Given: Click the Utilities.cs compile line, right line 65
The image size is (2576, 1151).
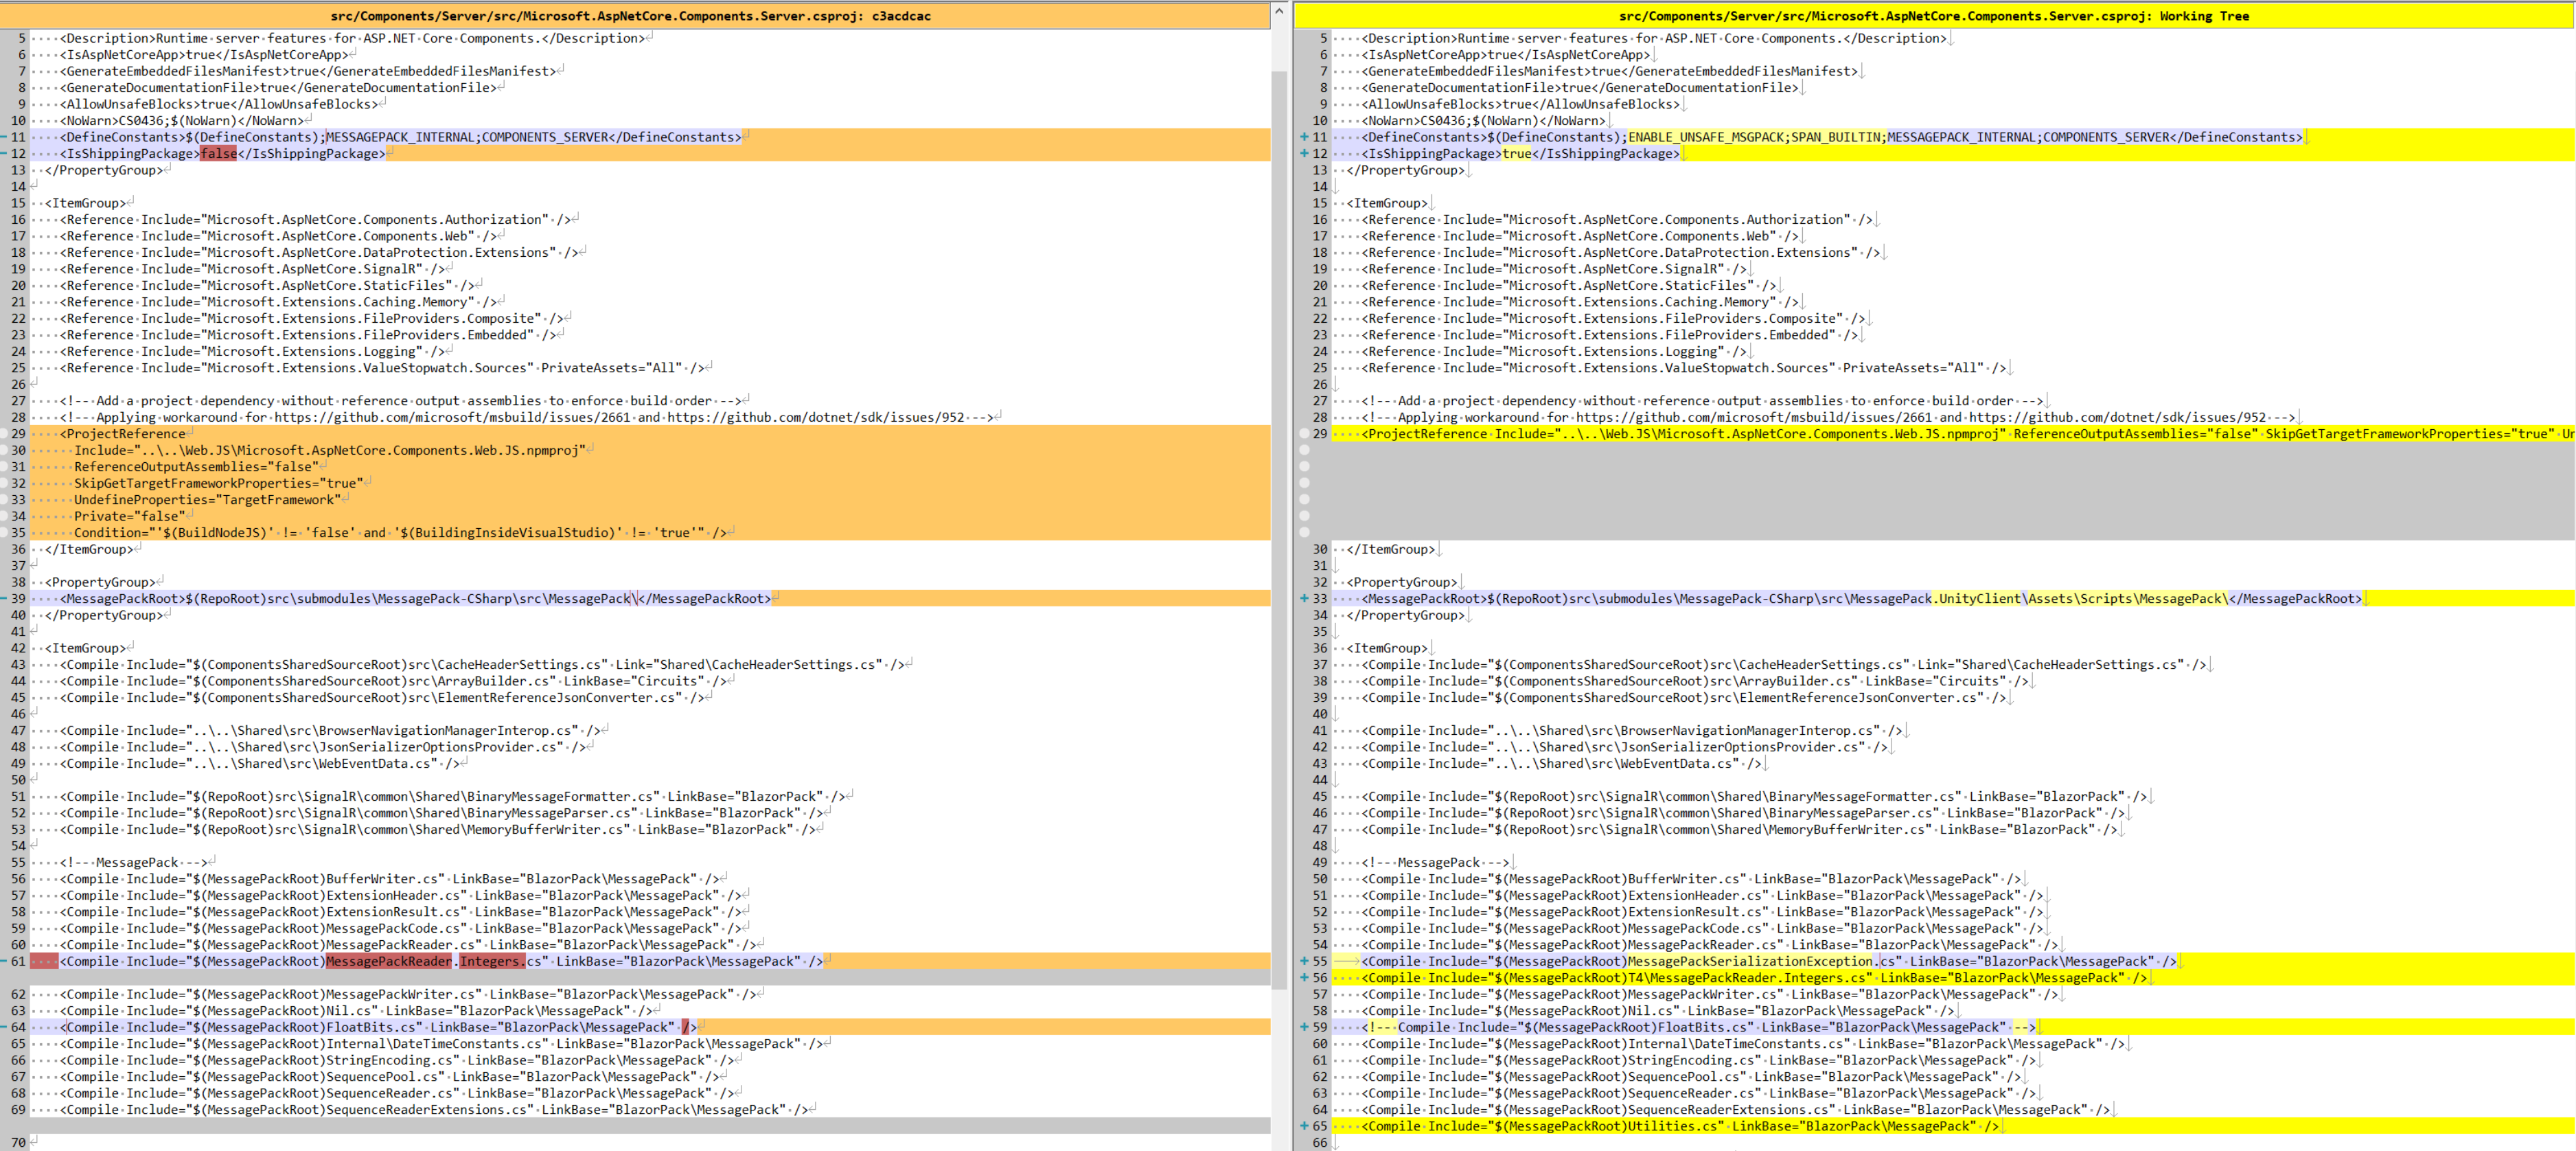Looking at the screenshot, I should (1680, 1126).
